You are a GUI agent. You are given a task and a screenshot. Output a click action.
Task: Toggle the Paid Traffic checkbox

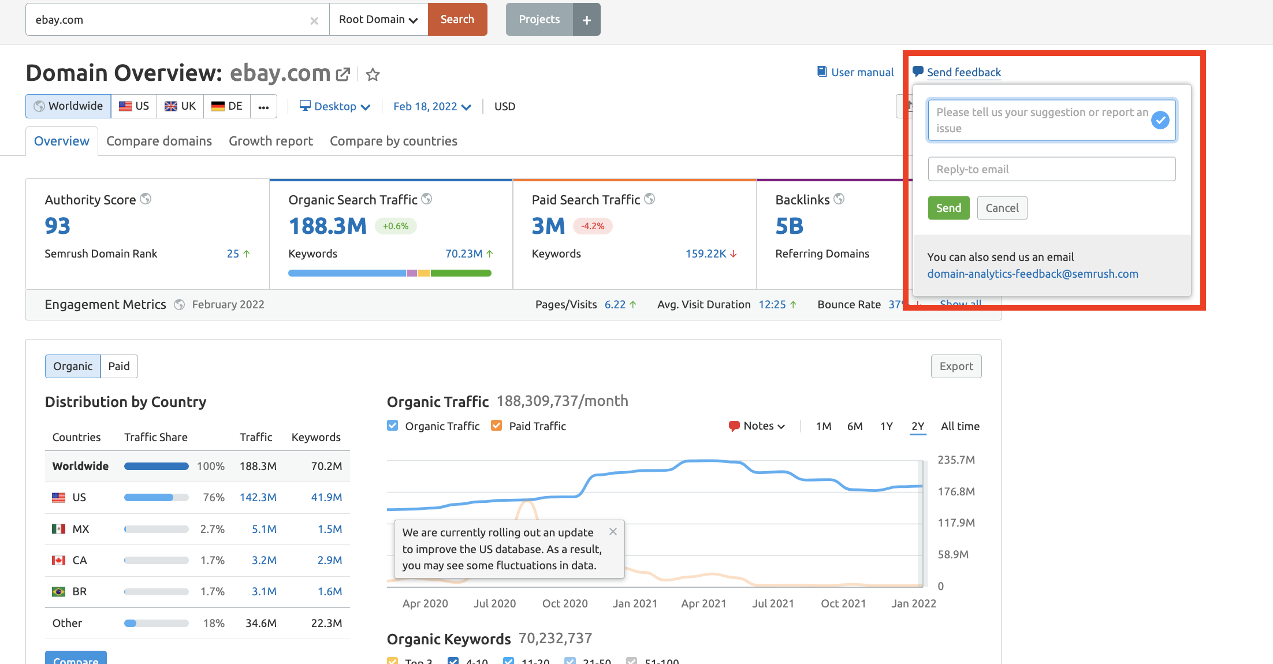coord(496,426)
